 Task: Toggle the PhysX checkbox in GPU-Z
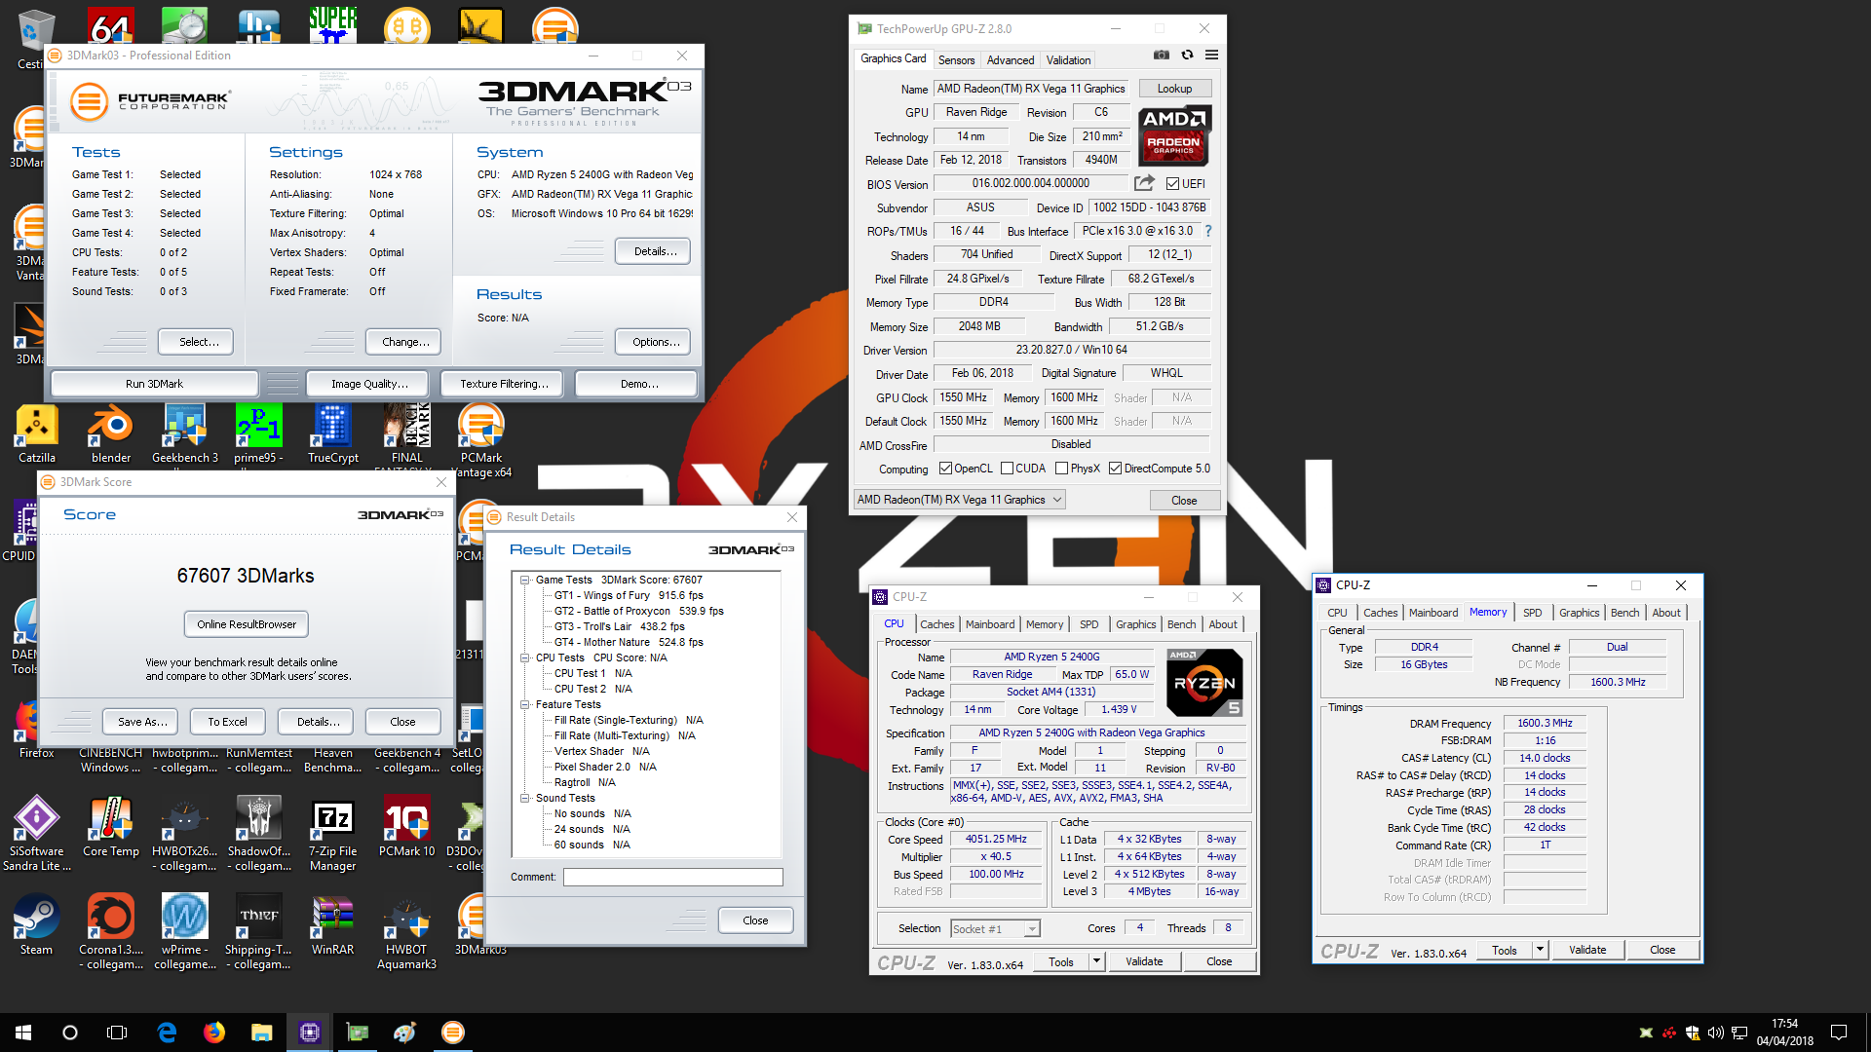(1062, 469)
